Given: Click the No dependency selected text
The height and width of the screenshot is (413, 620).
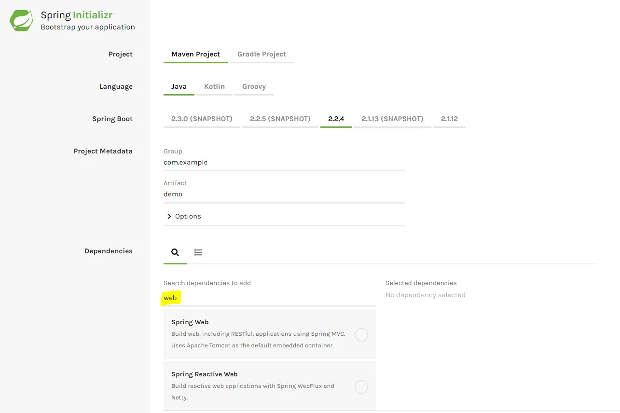Looking at the screenshot, I should (x=426, y=295).
